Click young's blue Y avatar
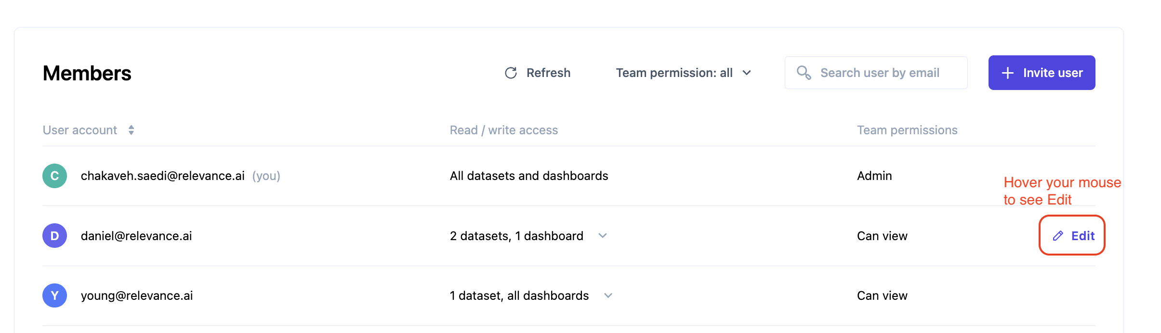Screen dimensions: 1161x333 pos(54,295)
